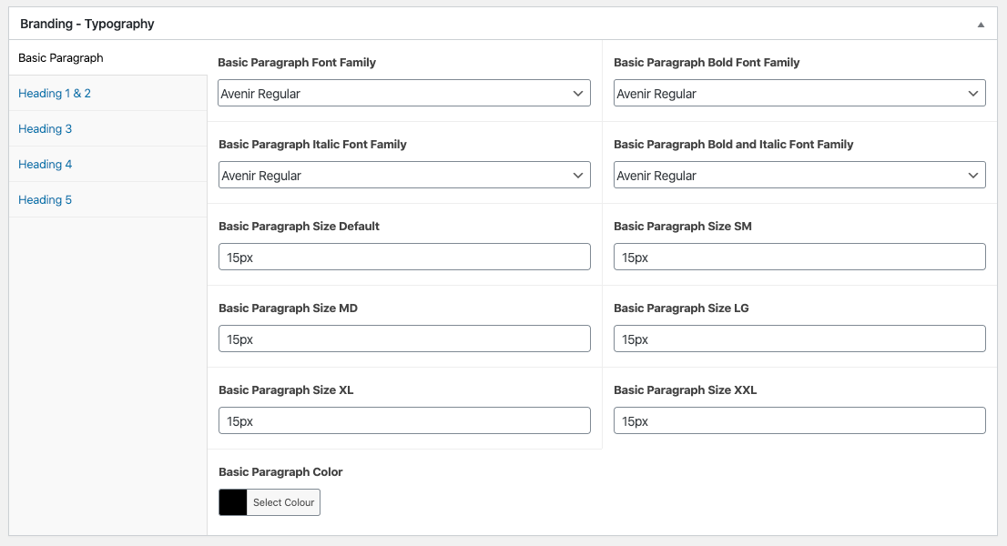This screenshot has height=546, width=1007.
Task: Select the Basic Paragraph tab
Action: pos(61,58)
